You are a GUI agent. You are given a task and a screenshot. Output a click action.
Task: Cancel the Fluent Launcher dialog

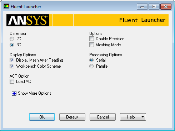[x=102, y=117]
